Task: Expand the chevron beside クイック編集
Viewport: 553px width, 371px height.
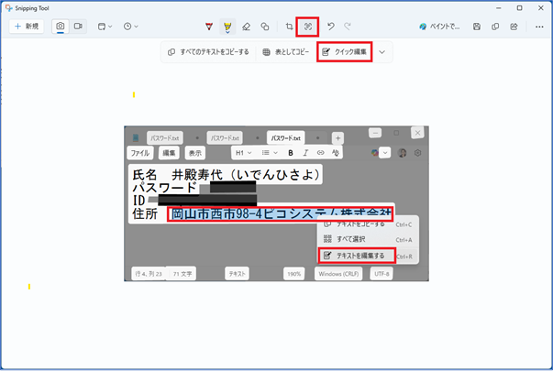Action: click(x=382, y=52)
